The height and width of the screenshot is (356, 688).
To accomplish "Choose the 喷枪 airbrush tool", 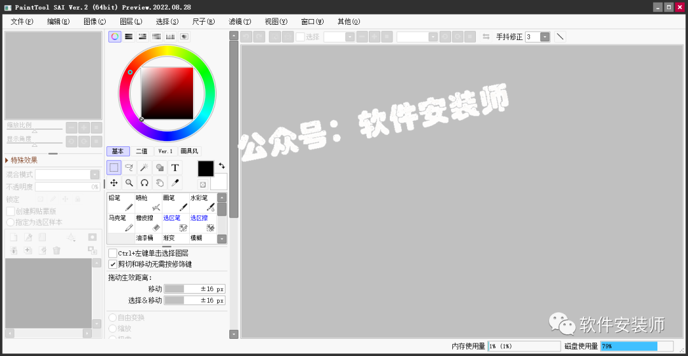I will [x=148, y=203].
